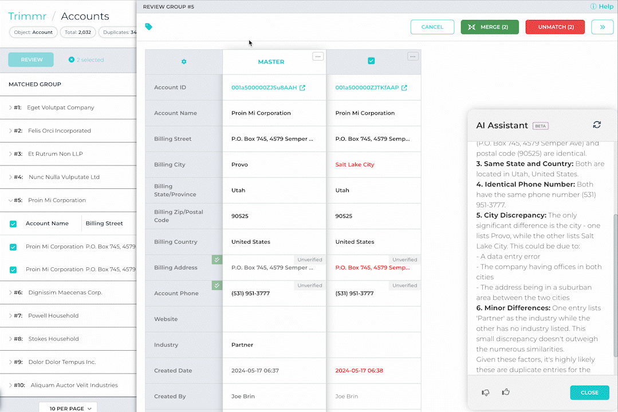Open the ellipsis menu on the MASTER column
Image resolution: width=618 pixels, height=412 pixels.
[x=318, y=56]
